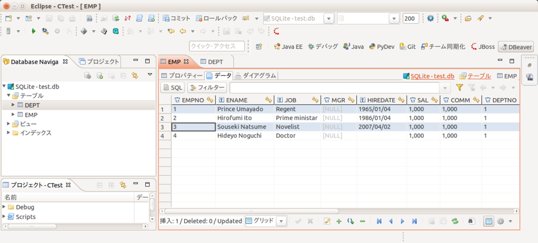Screen dimensions: 538x243
Task: Click the HIREDATE column sort icon
Action: (x=402, y=100)
